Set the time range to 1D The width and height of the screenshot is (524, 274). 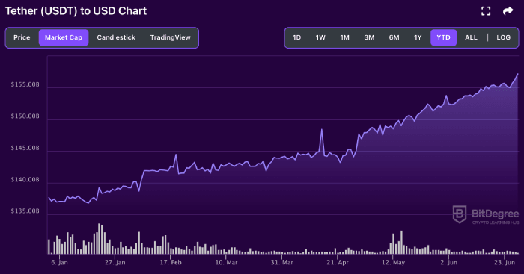(296, 37)
